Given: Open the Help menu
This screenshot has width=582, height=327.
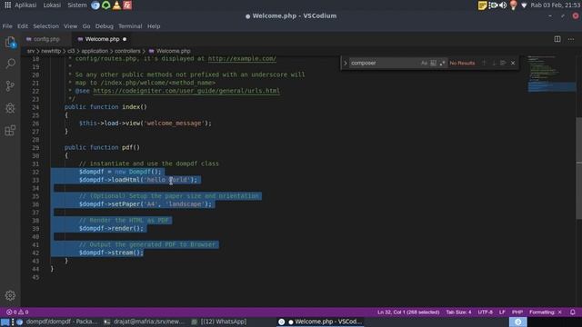Looking at the screenshot, I should (154, 26).
